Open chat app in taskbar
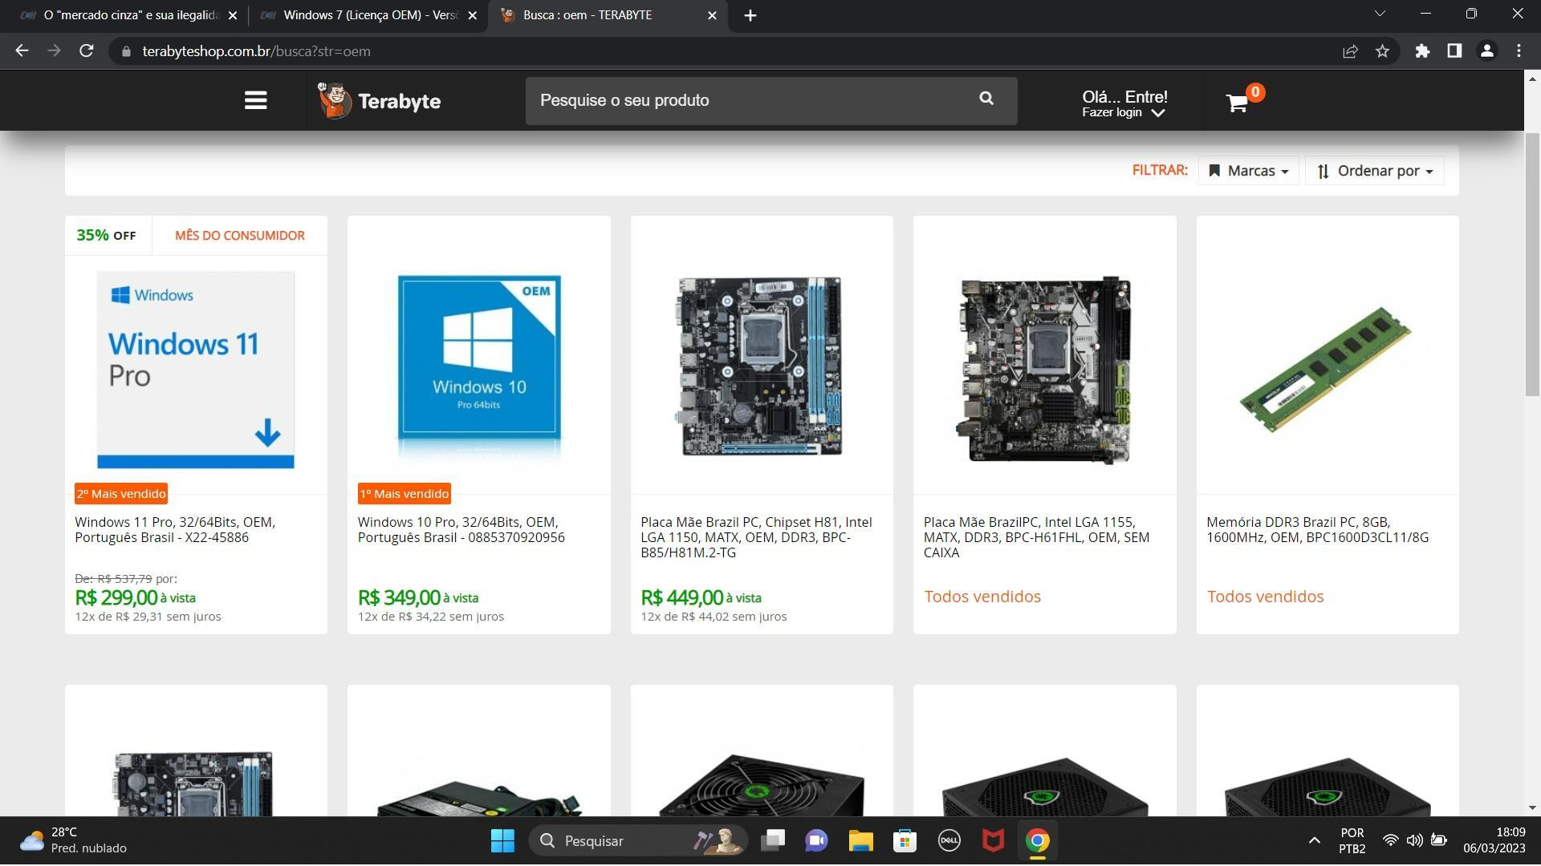Image resolution: width=1541 pixels, height=866 pixels. pos(816,840)
